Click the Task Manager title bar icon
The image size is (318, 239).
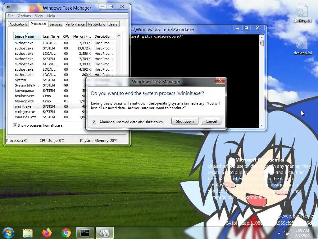8,8
